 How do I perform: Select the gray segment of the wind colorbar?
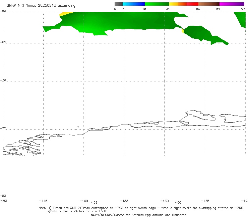click(x=118, y=4)
